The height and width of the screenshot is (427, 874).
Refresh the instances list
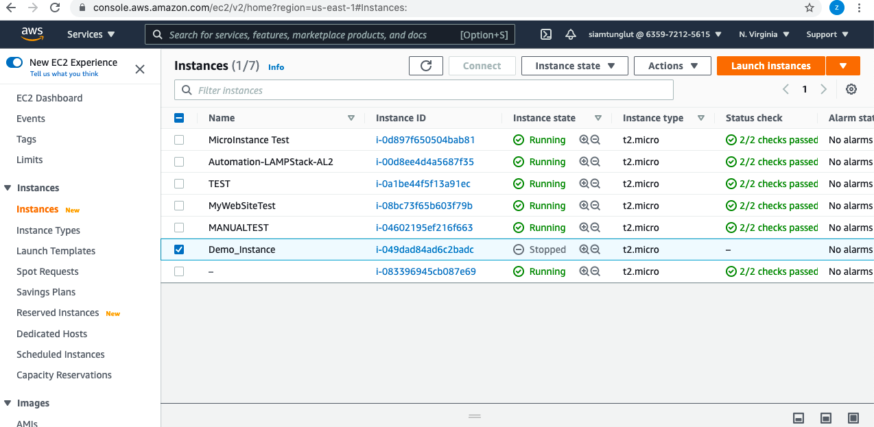pos(426,66)
